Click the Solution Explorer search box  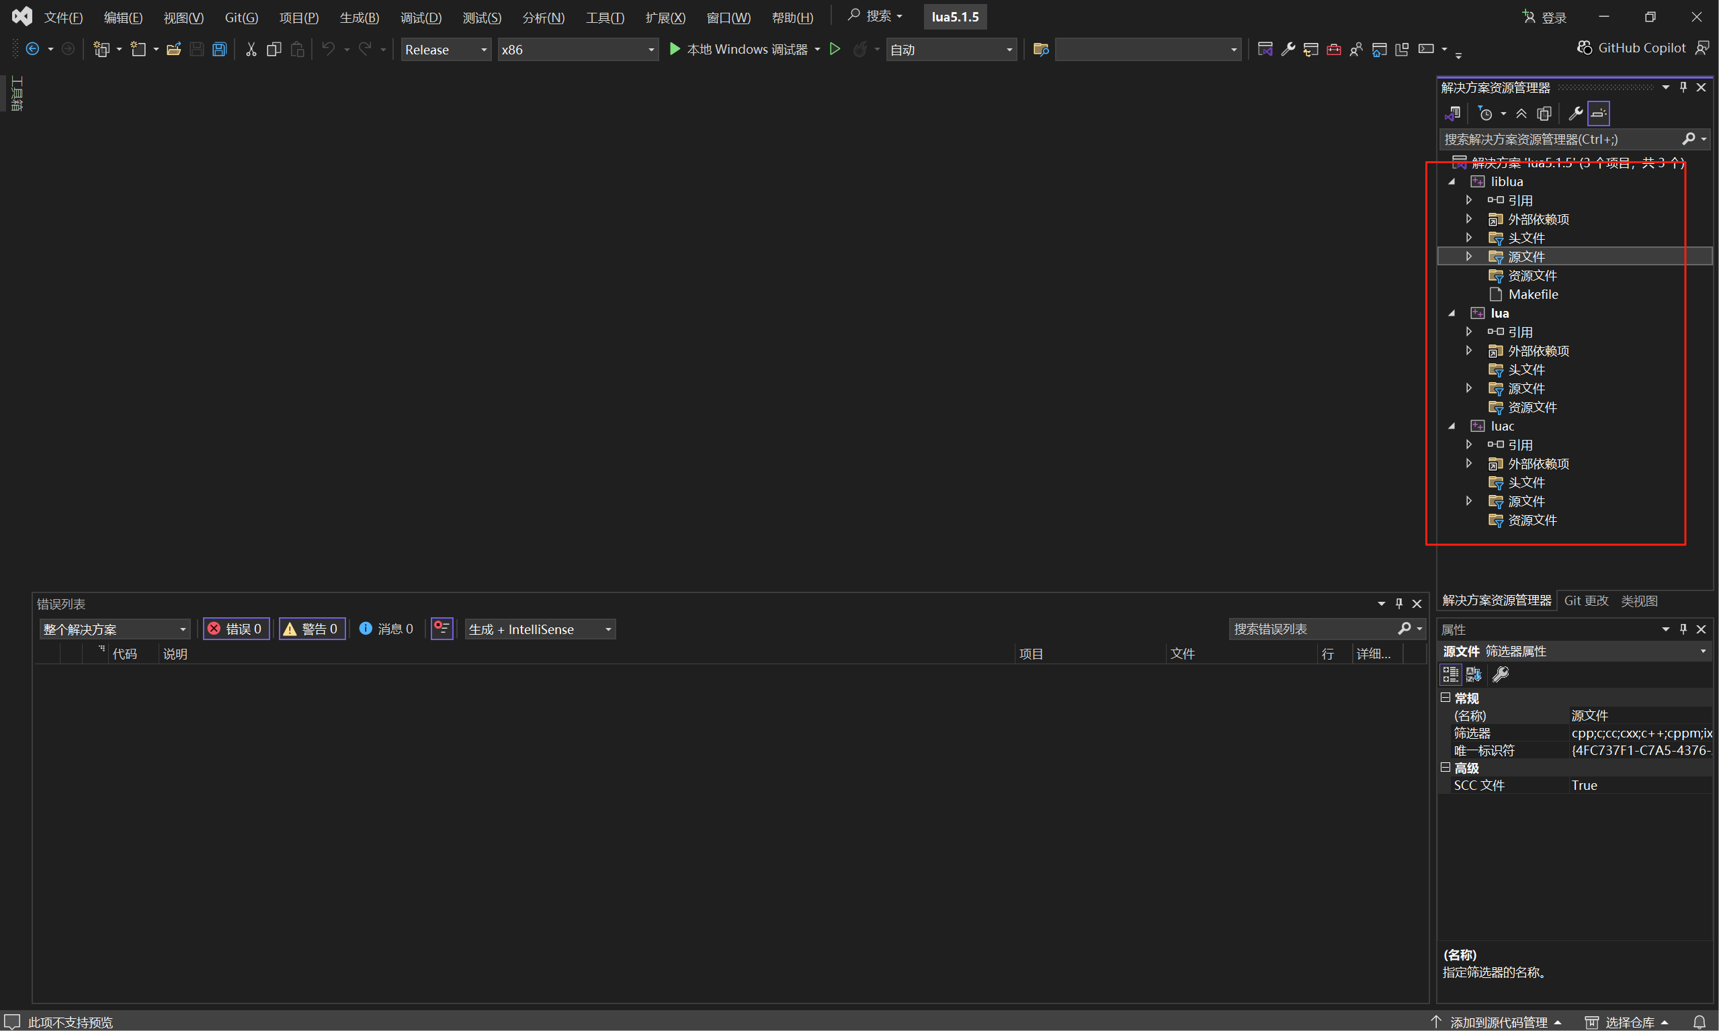tap(1557, 139)
